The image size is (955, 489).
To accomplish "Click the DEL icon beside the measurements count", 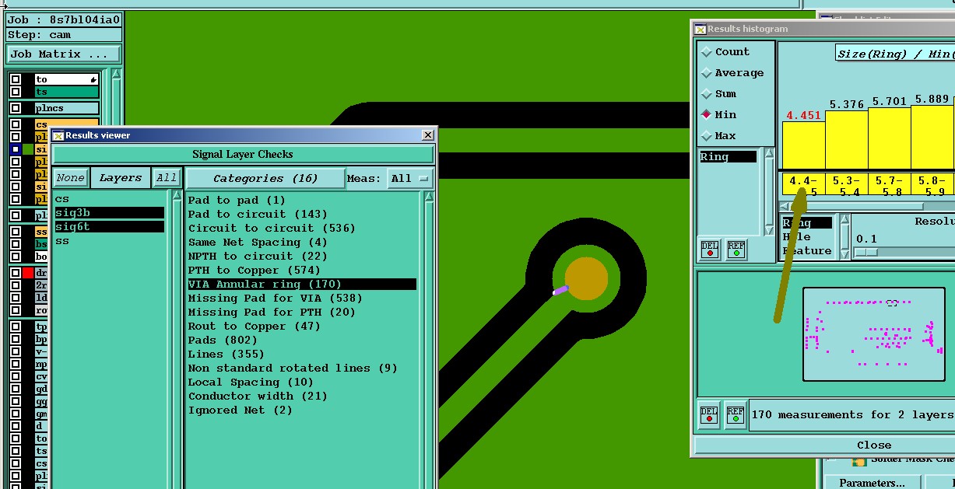I will point(709,414).
